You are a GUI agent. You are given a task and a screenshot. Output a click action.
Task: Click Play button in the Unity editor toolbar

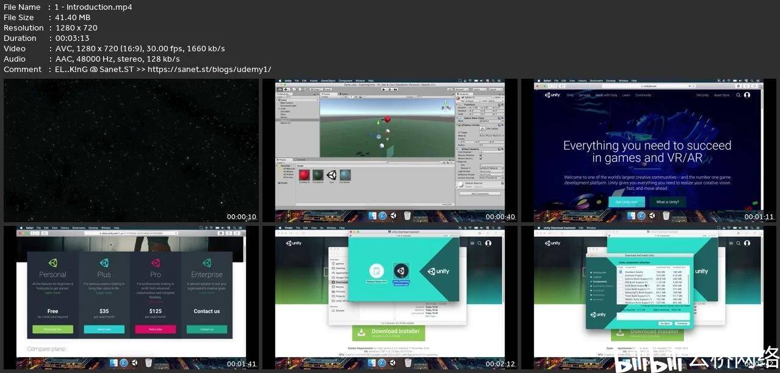pyautogui.click(x=384, y=89)
